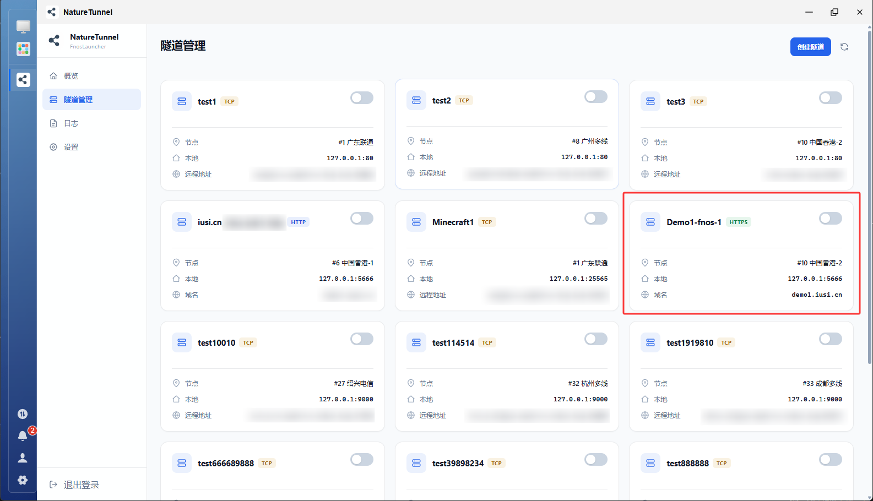Screen dimensions: 873x501
Task: Click node value #33 成都多线
Action: 822,383
